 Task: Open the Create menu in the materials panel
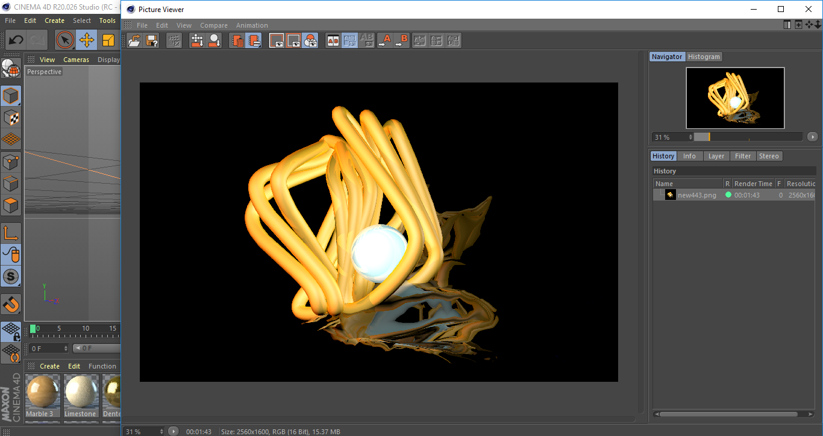50,366
